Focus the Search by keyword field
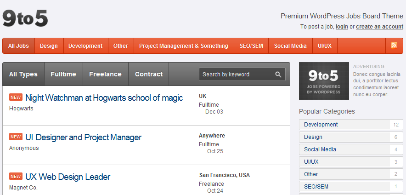 tap(242, 75)
